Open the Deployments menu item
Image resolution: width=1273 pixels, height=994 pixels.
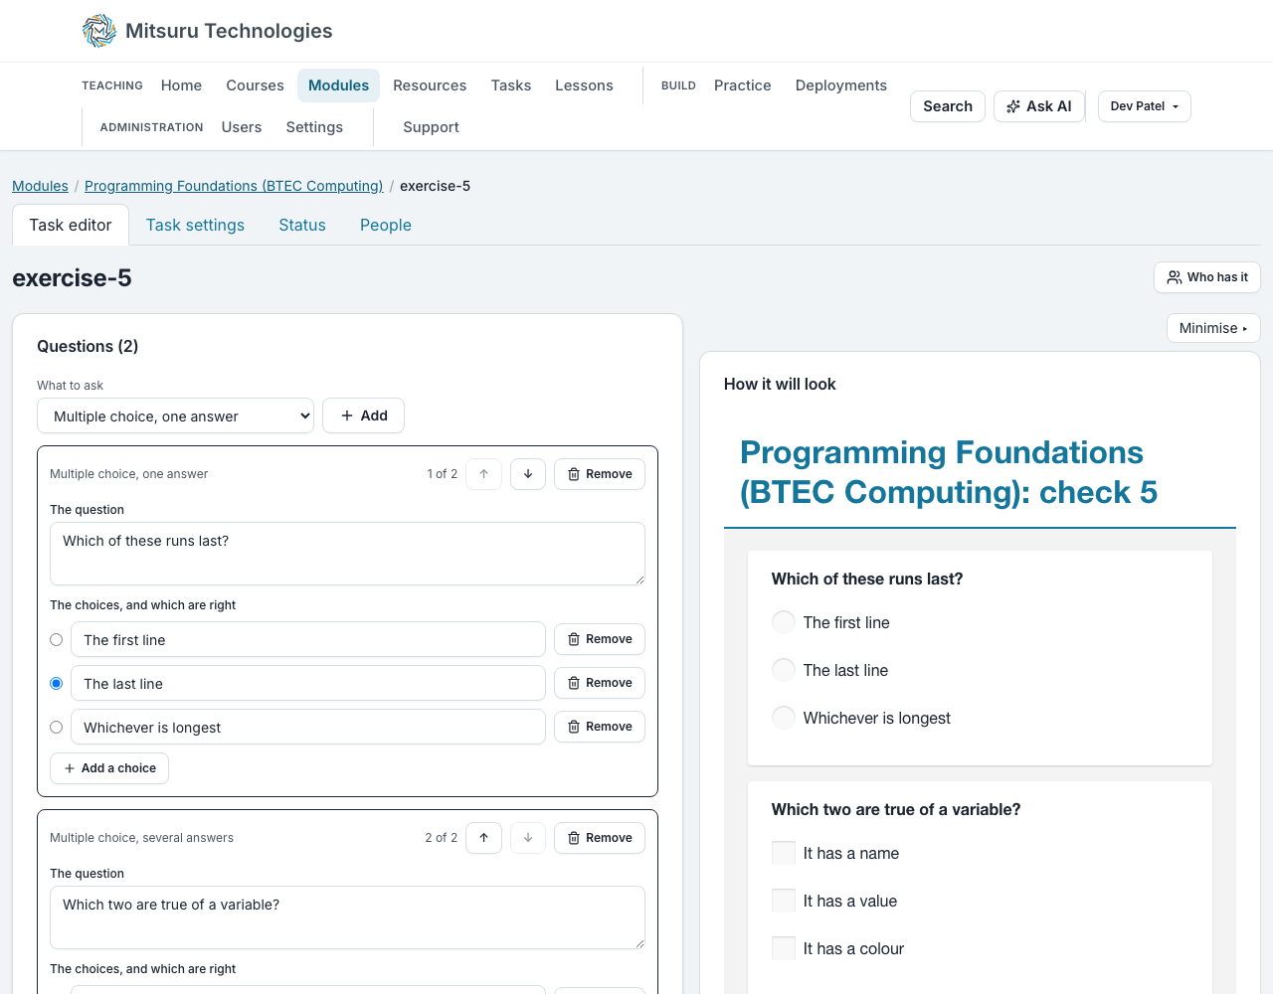[x=841, y=85]
